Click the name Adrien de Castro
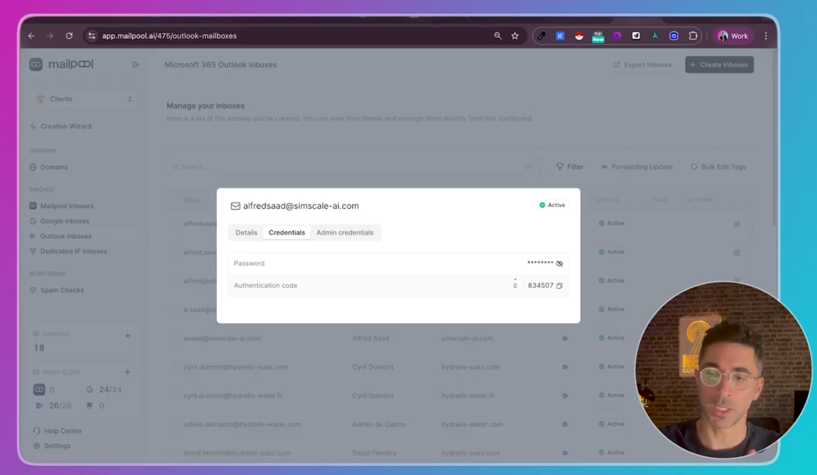The width and height of the screenshot is (817, 475). coord(379,424)
